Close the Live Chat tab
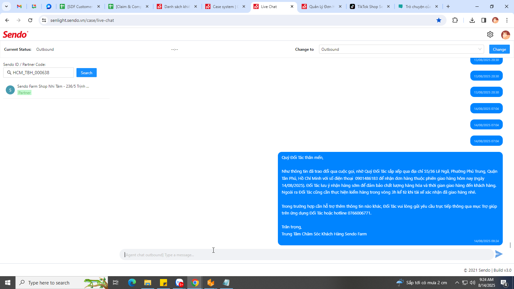514x289 pixels. (x=292, y=6)
